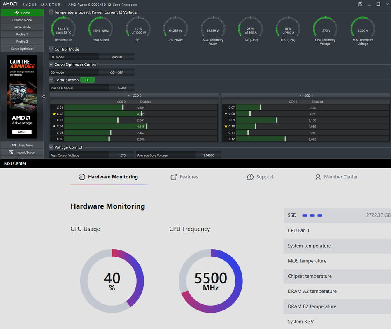The height and width of the screenshot is (329, 391).
Task: Toggle the green OC button in Cores Section
Action: pyautogui.click(x=88, y=80)
